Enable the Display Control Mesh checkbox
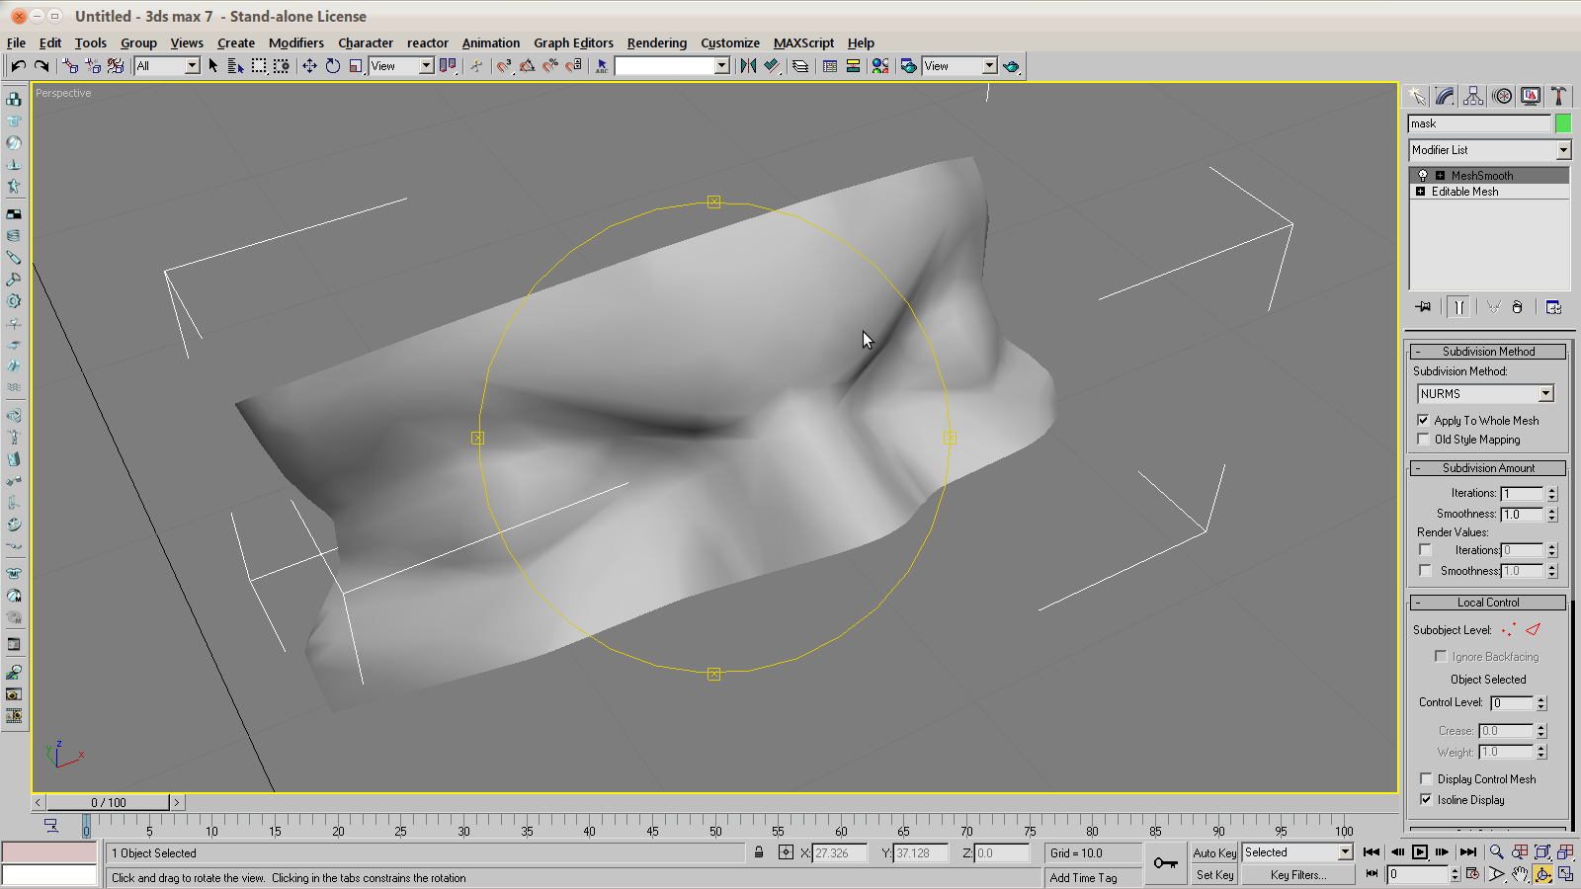Screen dimensions: 1581x889 [x=1426, y=778]
